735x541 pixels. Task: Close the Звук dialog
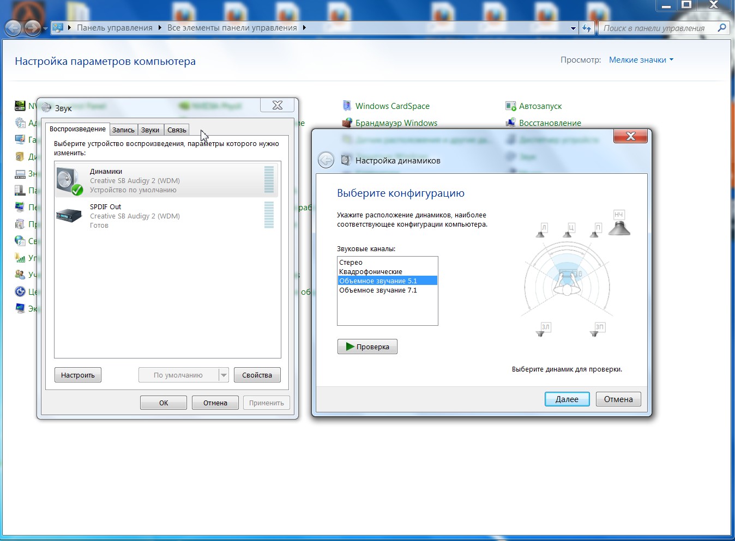[278, 105]
